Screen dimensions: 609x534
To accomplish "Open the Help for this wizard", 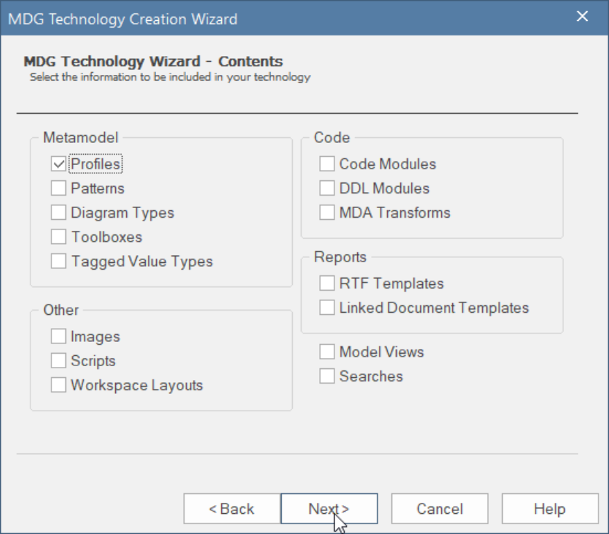I will (x=549, y=509).
